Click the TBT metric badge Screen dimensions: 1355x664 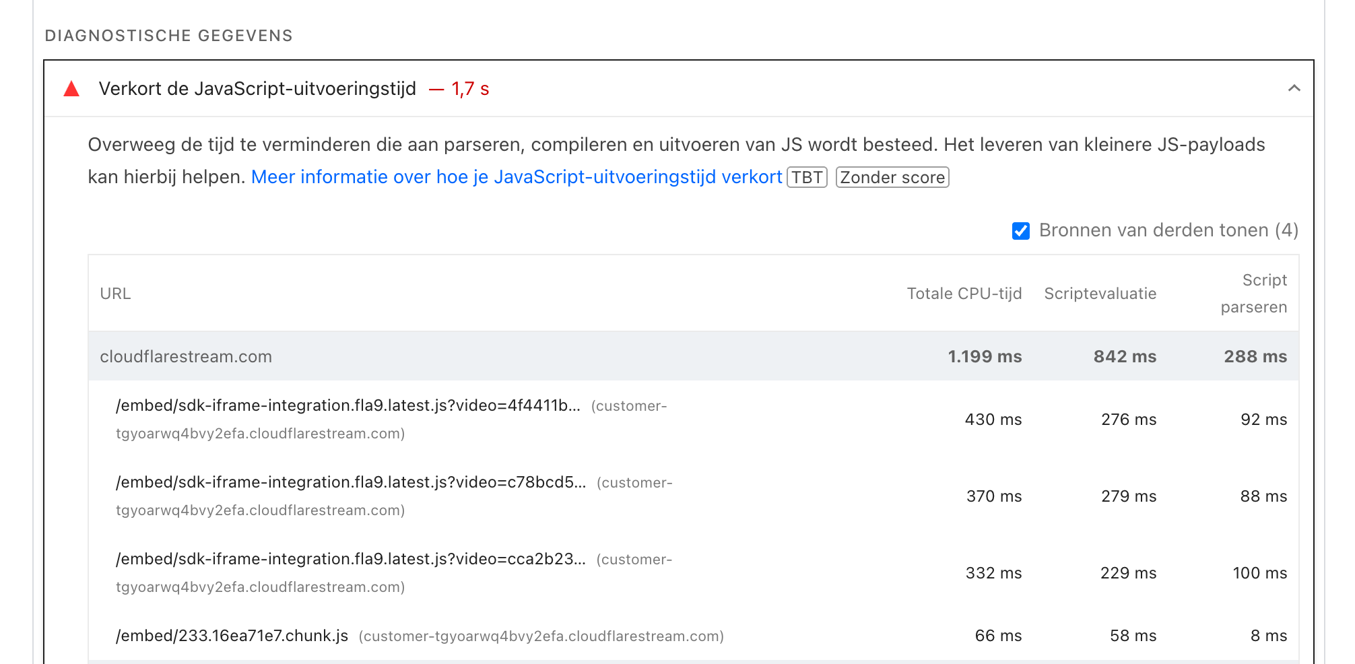[x=807, y=177]
